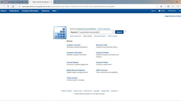Browse Academic Journals

pyautogui.click(x=74, y=45)
